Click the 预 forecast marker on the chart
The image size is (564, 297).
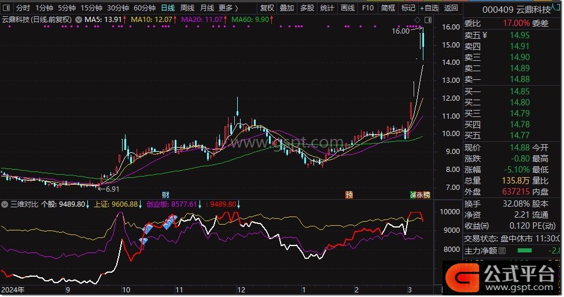tap(349, 195)
